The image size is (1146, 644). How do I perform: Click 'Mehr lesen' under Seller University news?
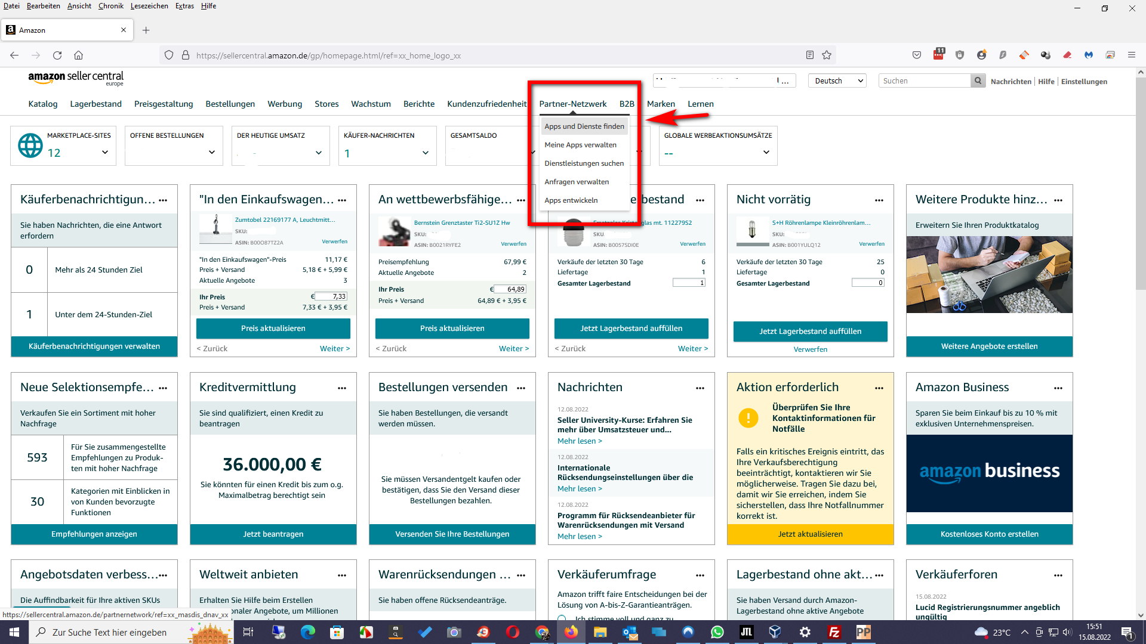(579, 441)
